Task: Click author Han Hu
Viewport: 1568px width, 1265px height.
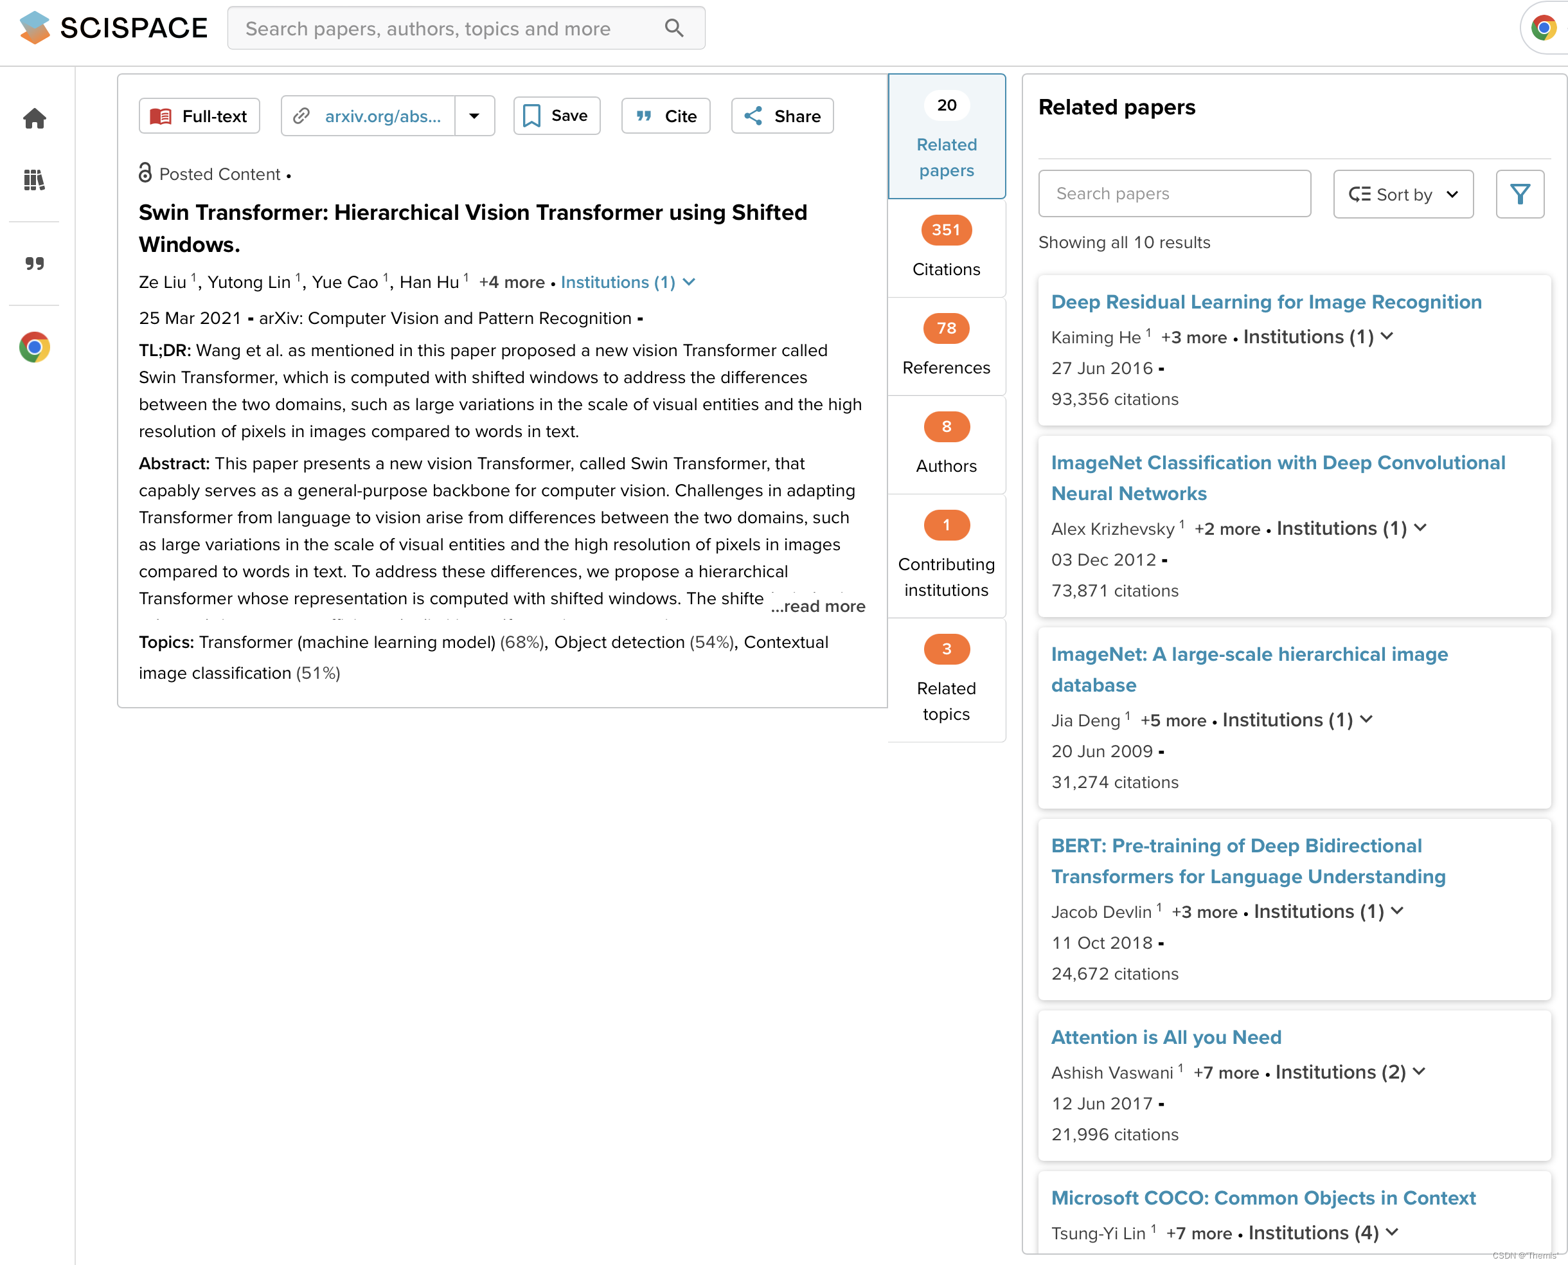Action: pyautogui.click(x=429, y=282)
